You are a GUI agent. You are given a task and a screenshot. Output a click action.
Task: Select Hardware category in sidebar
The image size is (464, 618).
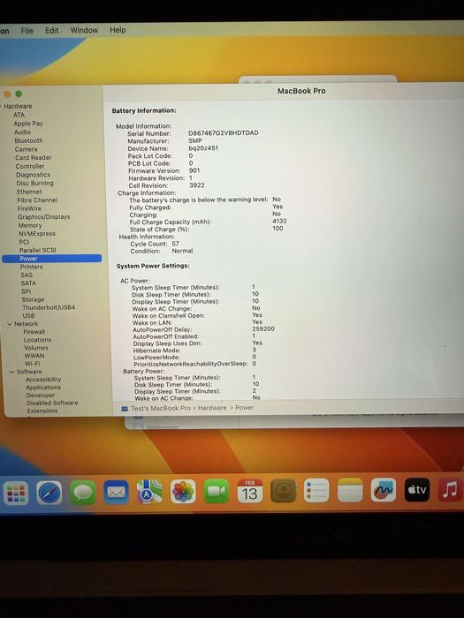click(x=19, y=106)
